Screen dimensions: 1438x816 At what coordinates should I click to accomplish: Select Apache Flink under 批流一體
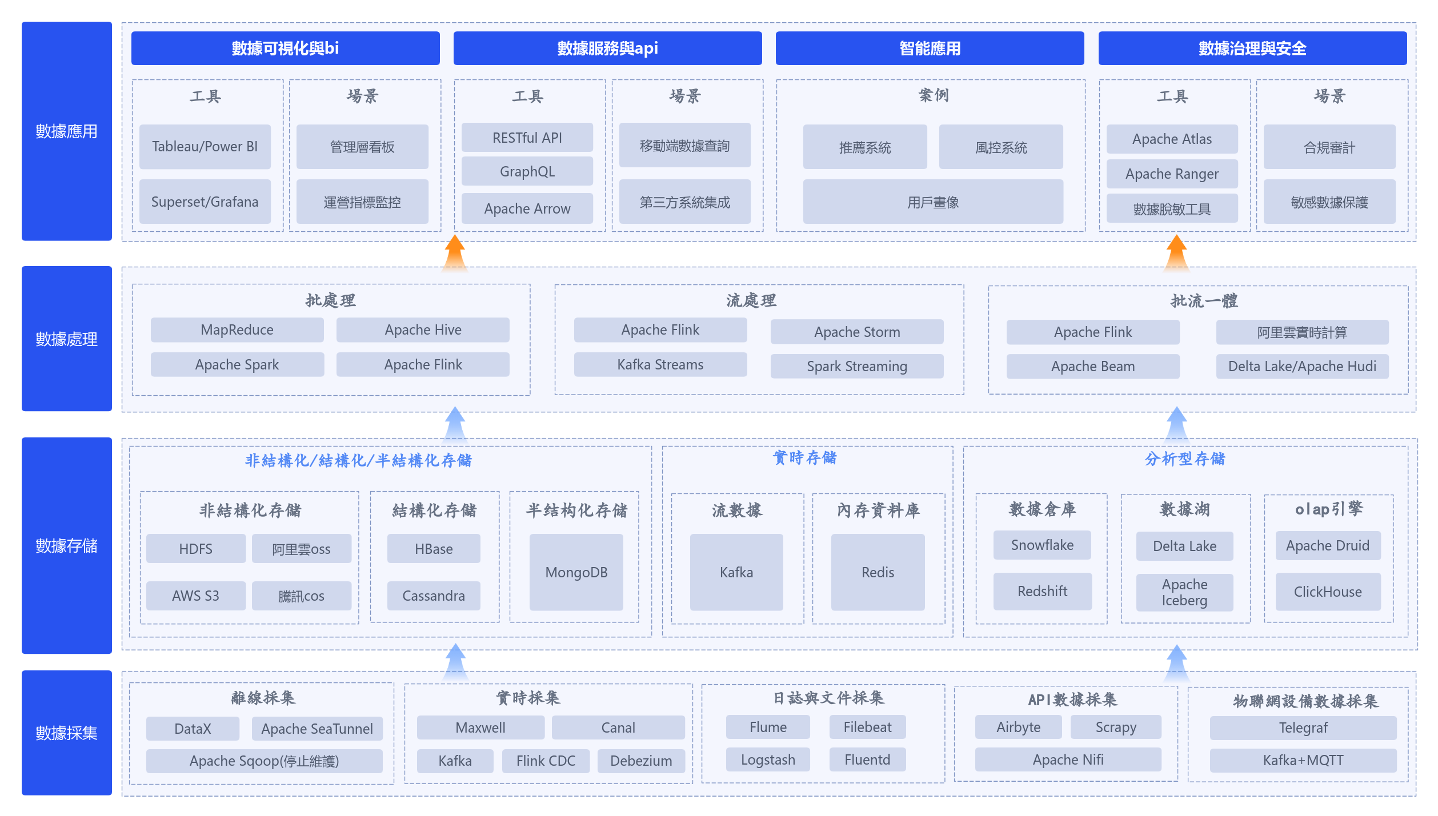click(x=1093, y=332)
